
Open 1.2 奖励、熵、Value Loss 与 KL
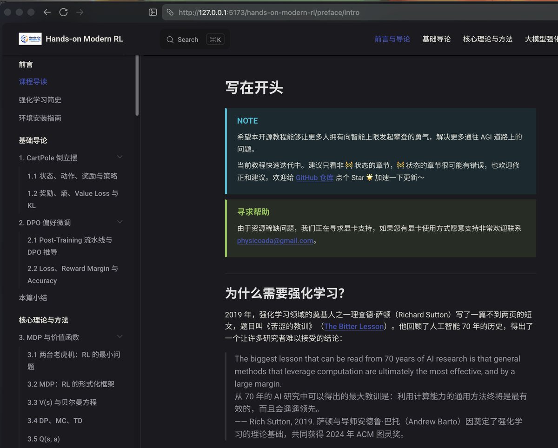click(x=73, y=199)
